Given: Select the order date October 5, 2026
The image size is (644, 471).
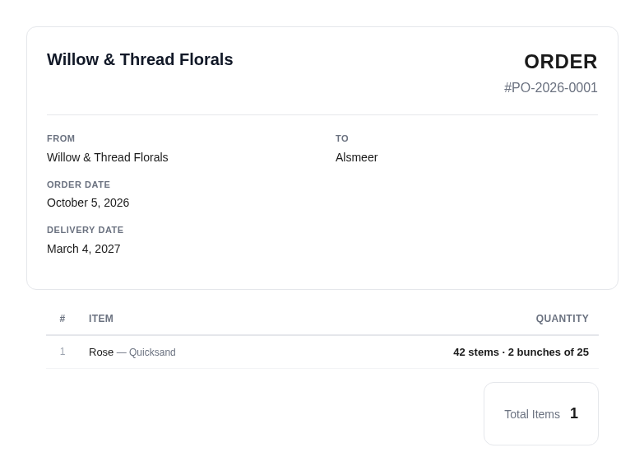Looking at the screenshot, I should [x=88, y=203].
